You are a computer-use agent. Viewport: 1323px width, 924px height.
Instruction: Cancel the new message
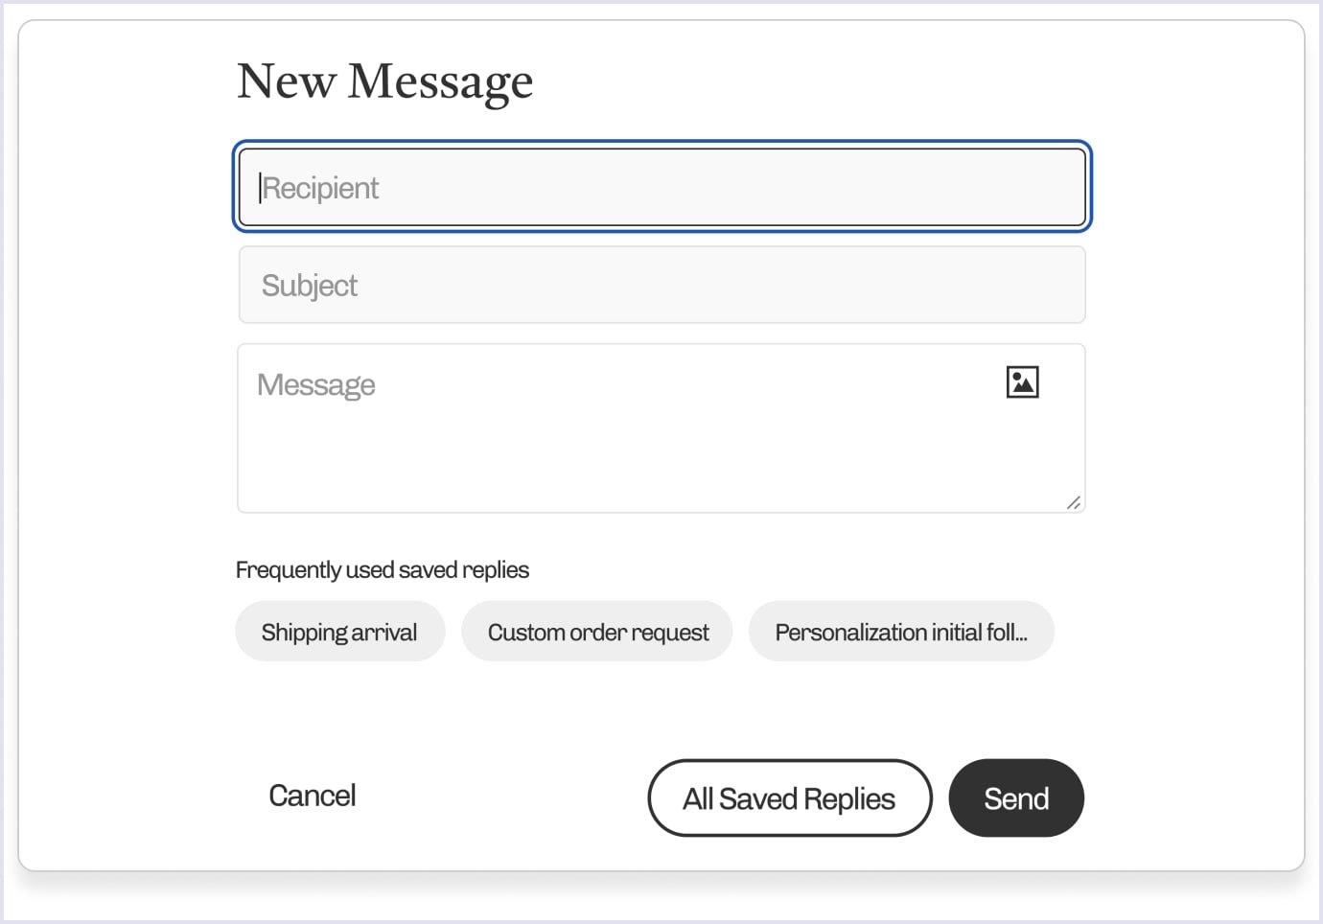pyautogui.click(x=313, y=796)
